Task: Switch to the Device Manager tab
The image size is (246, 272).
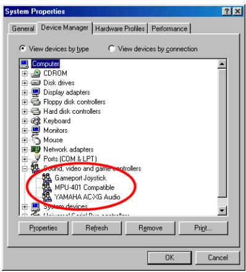Action: 64,28
